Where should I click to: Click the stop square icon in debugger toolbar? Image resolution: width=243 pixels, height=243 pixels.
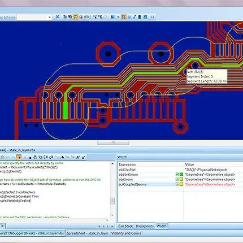click(30, 158)
